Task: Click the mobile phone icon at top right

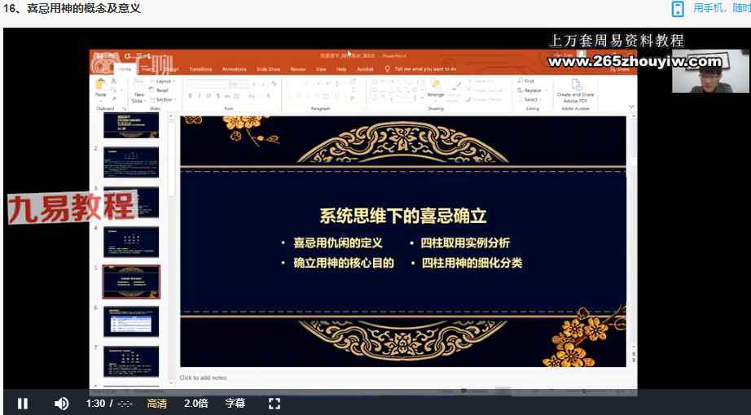Action: pyautogui.click(x=677, y=9)
